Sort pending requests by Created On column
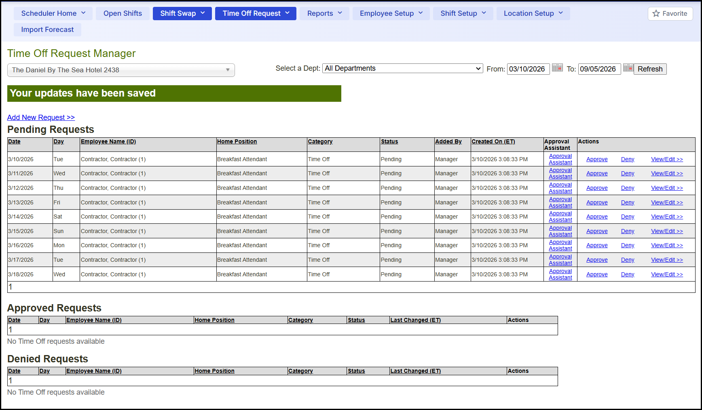702x410 pixels. coord(493,142)
